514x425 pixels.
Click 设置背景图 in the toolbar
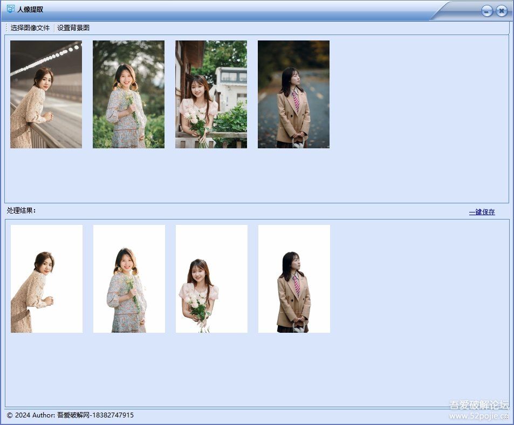click(x=73, y=28)
